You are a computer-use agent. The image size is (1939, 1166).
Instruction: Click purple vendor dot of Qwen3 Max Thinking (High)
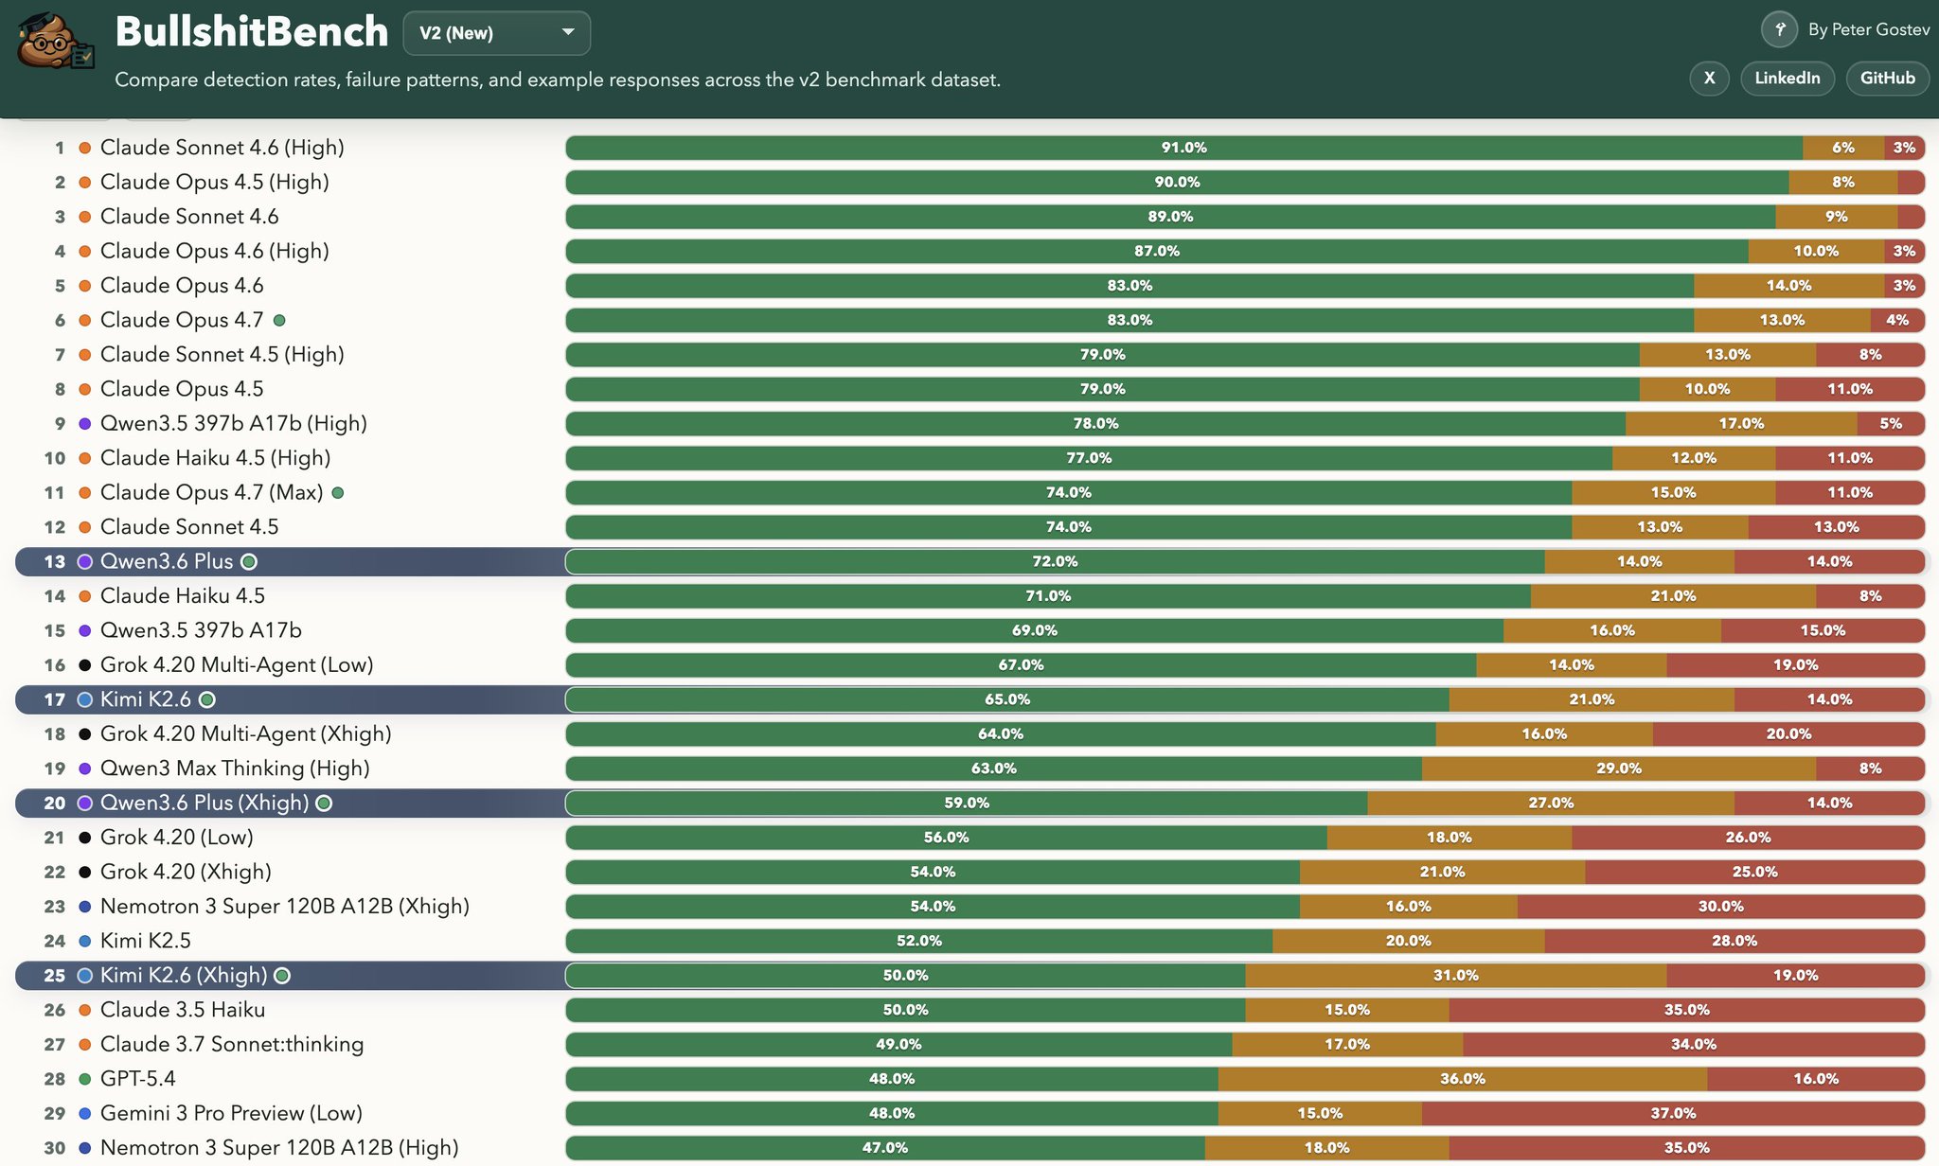pyautogui.click(x=84, y=768)
